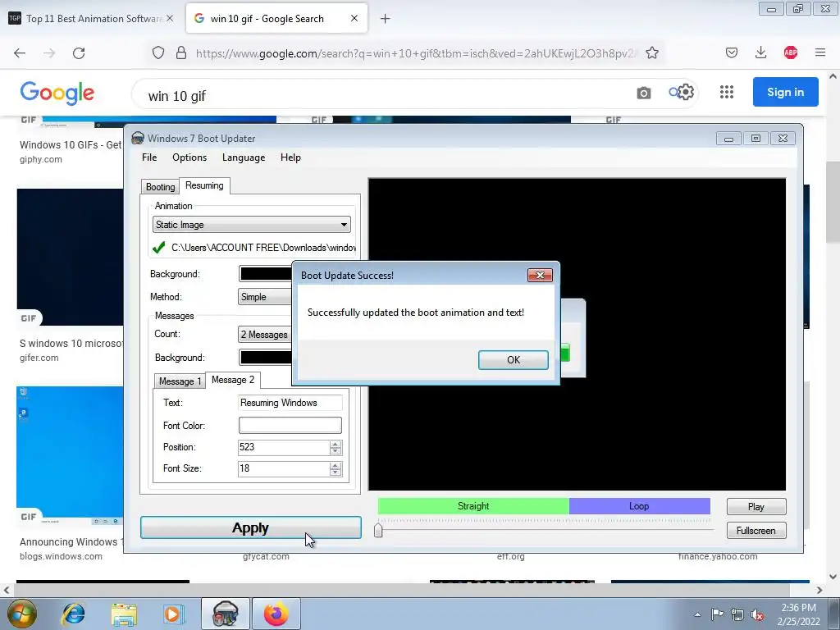Close the Top 11 Best Animation tab

click(x=170, y=18)
